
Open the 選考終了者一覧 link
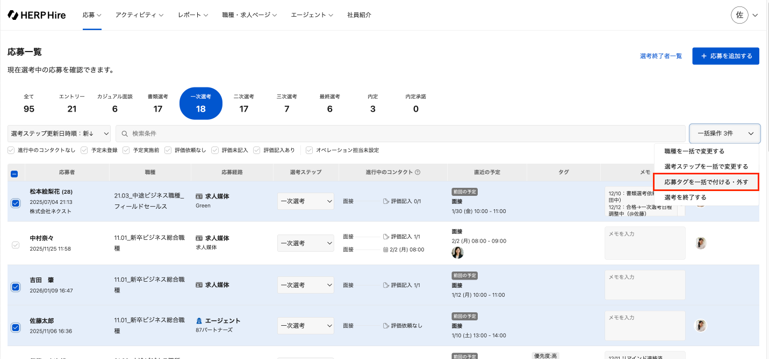660,56
